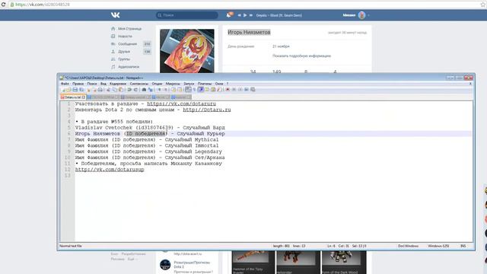Click the Windows-1251 encoding status bar entry
Screen dimensions: 487x274
click(x=438, y=246)
